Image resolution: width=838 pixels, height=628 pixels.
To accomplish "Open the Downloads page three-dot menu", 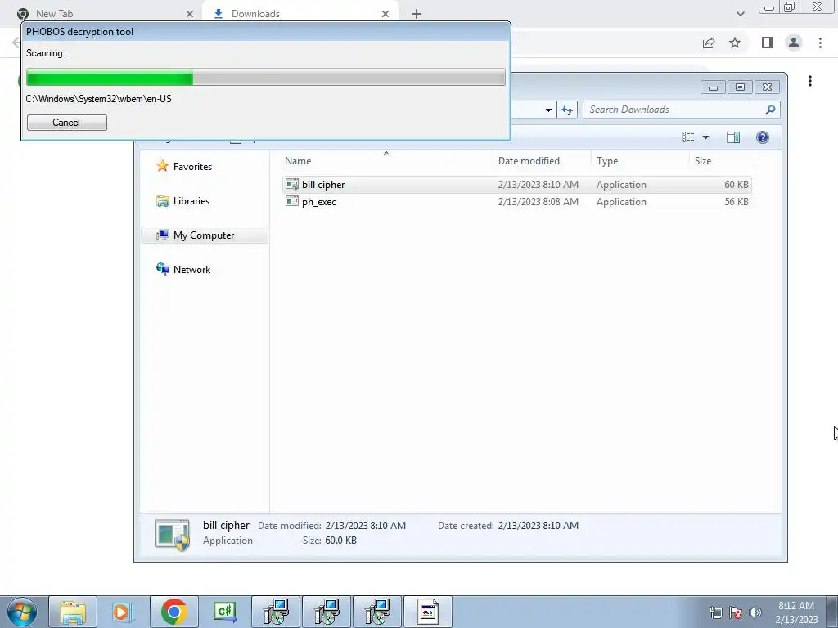I will tap(810, 81).
